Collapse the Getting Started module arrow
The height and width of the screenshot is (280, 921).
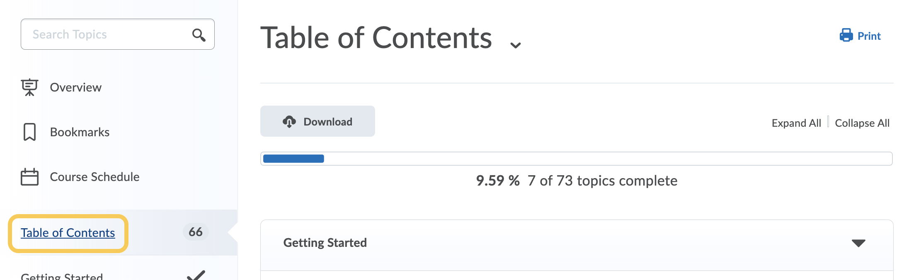[858, 243]
